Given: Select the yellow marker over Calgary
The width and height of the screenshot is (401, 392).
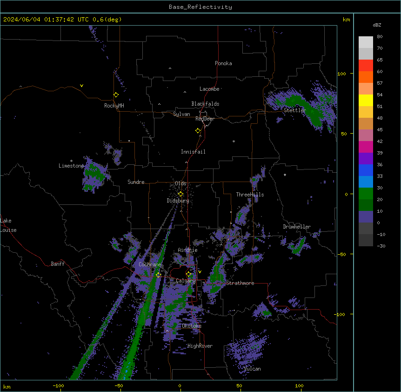Looking at the screenshot, I should [x=188, y=274].
